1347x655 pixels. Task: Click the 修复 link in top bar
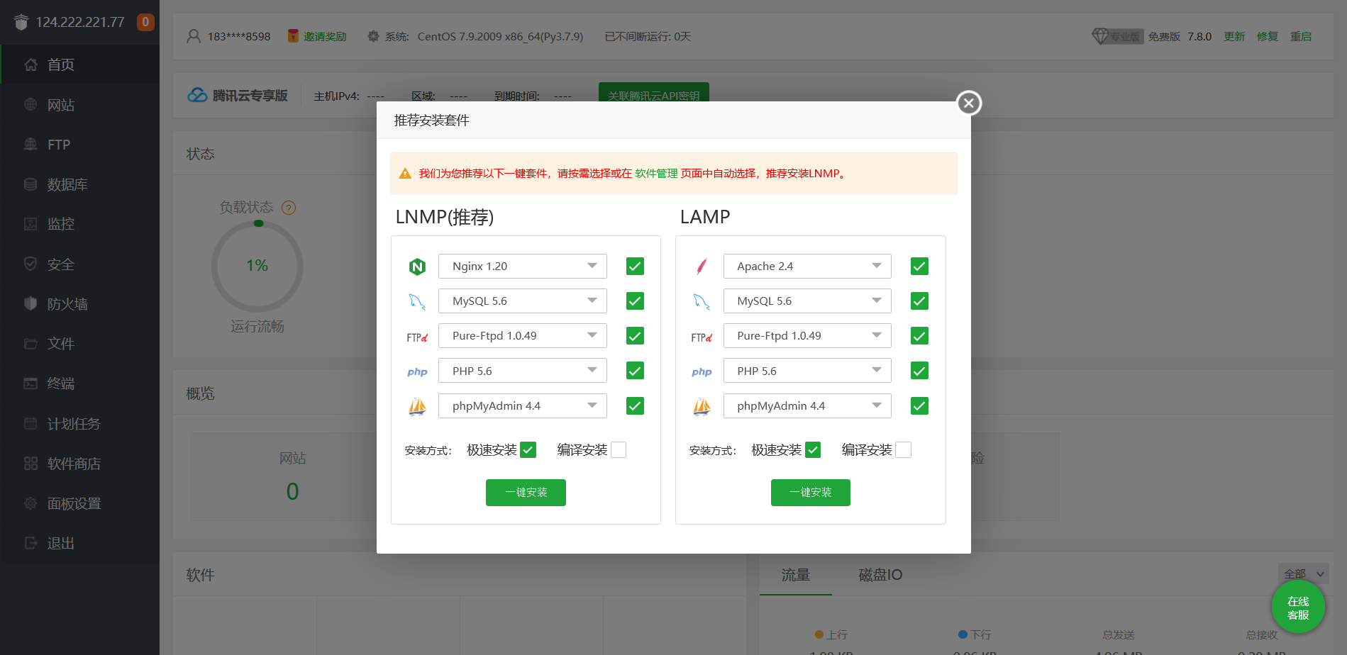click(1268, 36)
